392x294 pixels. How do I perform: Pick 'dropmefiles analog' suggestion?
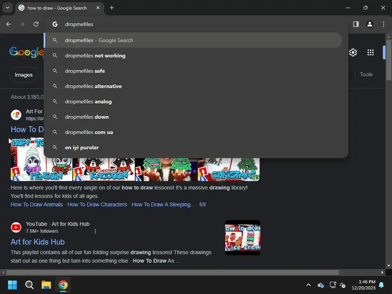[x=193, y=101]
